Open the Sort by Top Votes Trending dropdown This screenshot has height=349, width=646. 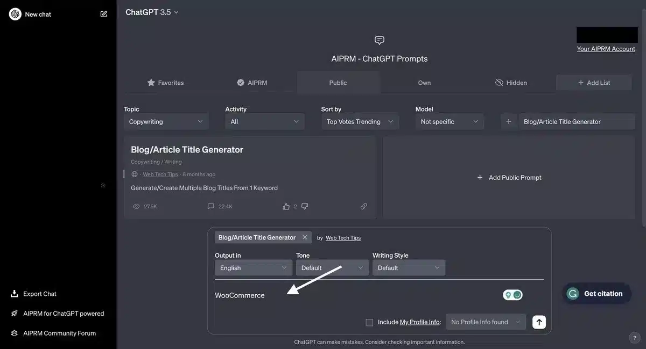click(360, 122)
